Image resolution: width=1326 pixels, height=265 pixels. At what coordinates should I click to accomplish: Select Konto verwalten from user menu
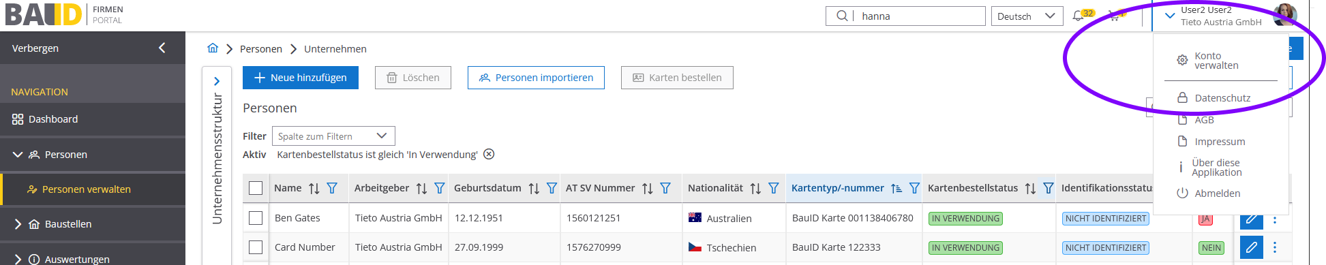pos(1216,61)
